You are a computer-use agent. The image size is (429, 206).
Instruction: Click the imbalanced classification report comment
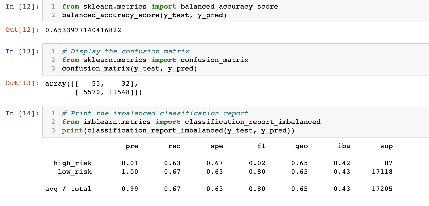pos(155,113)
